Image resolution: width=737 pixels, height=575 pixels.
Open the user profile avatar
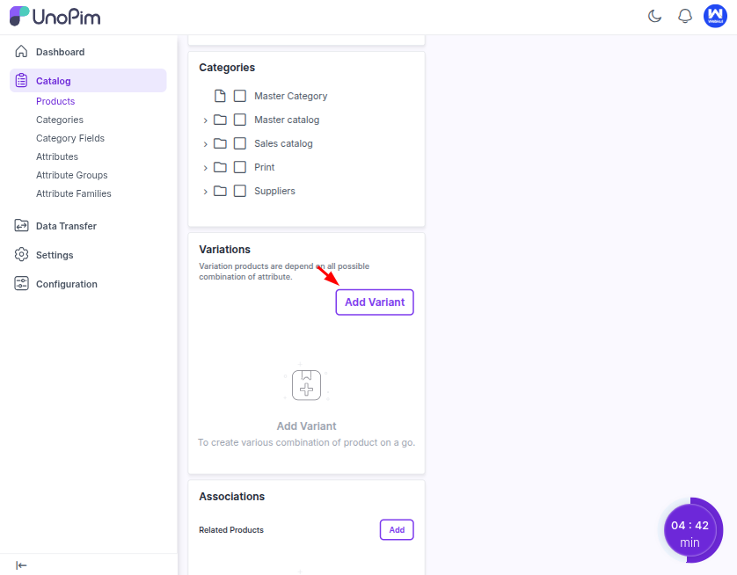coord(715,16)
